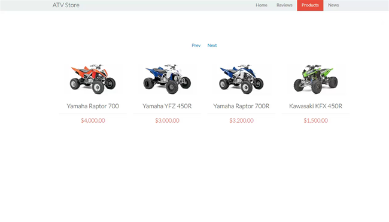Open the orange Yamaha Raptor 700 image

pos(93,79)
